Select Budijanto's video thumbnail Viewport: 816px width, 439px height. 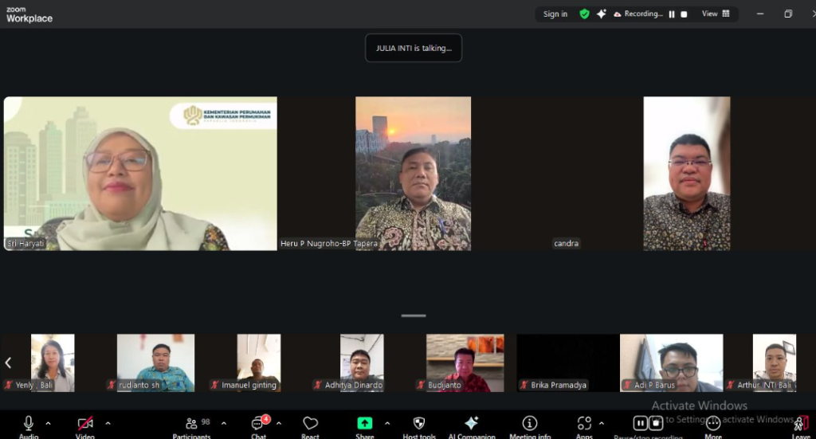(465, 363)
